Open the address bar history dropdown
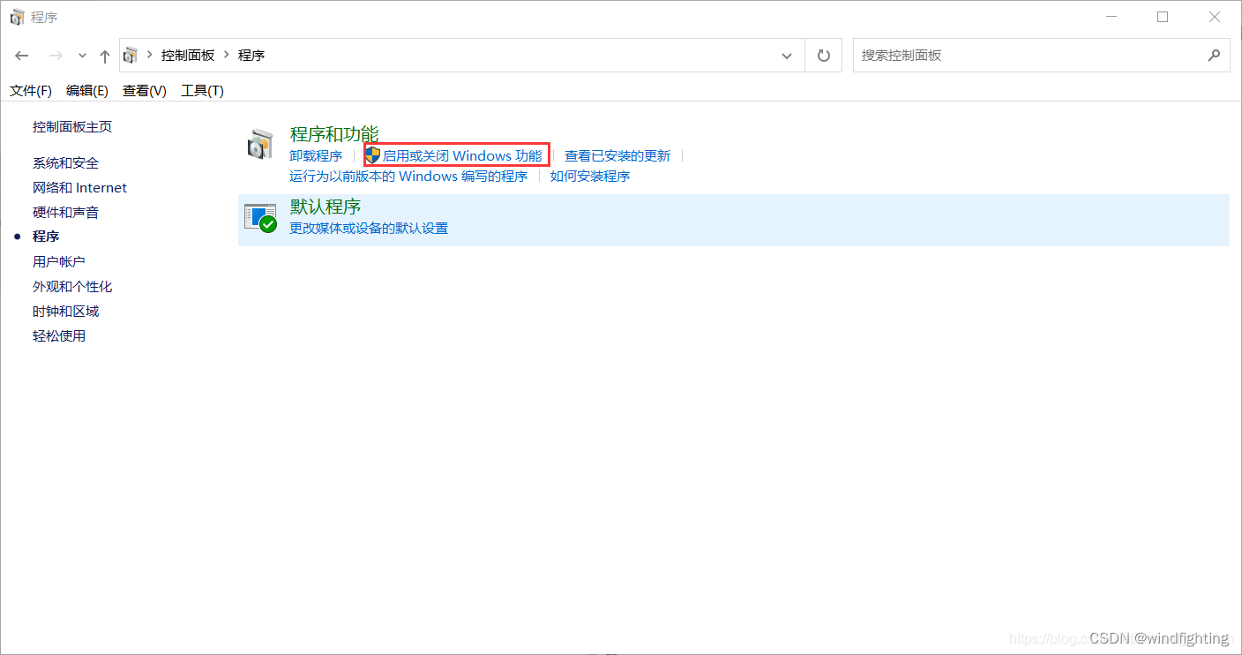The image size is (1242, 655). [x=787, y=56]
